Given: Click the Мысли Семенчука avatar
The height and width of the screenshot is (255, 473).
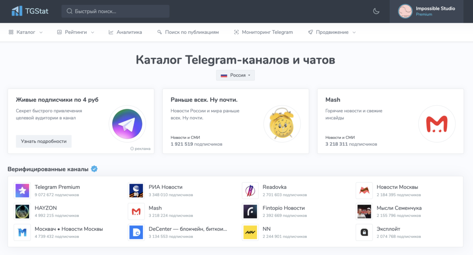Looking at the screenshot, I should 364,211.
